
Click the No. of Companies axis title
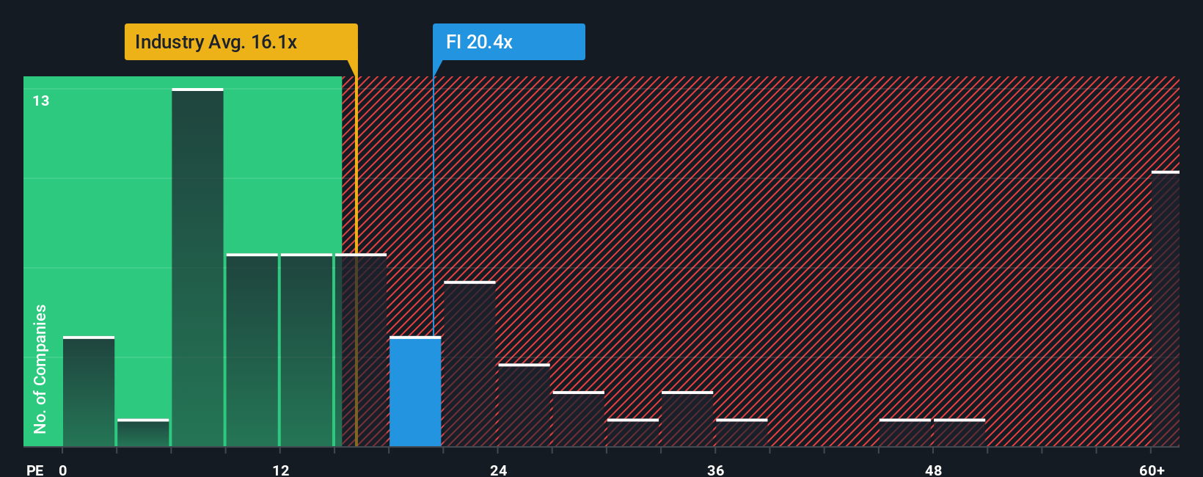pos(40,368)
